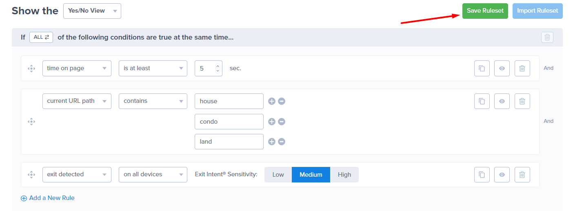Delete the time on page rule
Image resolution: width=584 pixels, height=211 pixels.
click(x=522, y=69)
